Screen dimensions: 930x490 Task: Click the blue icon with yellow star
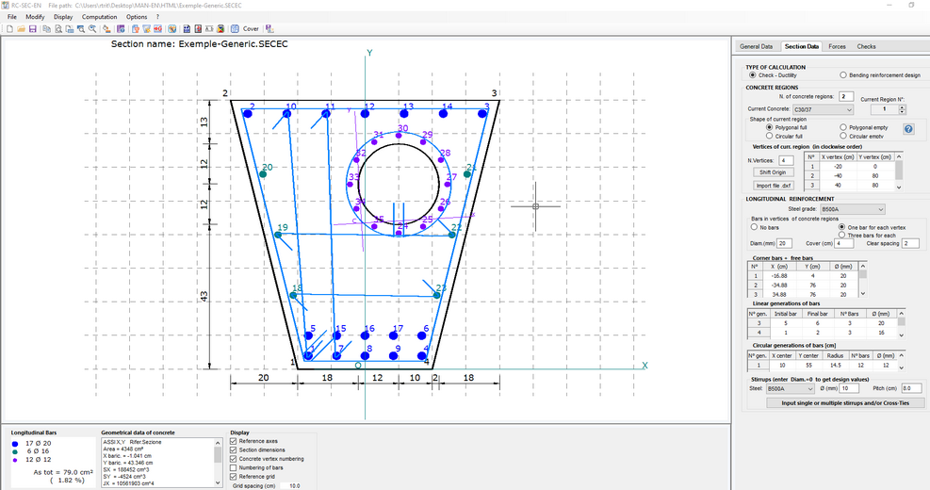[146, 28]
